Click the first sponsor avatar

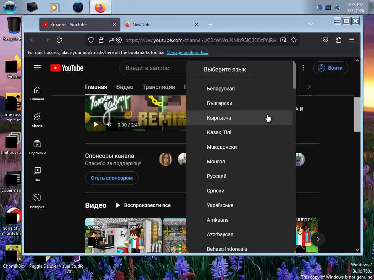coord(165,159)
